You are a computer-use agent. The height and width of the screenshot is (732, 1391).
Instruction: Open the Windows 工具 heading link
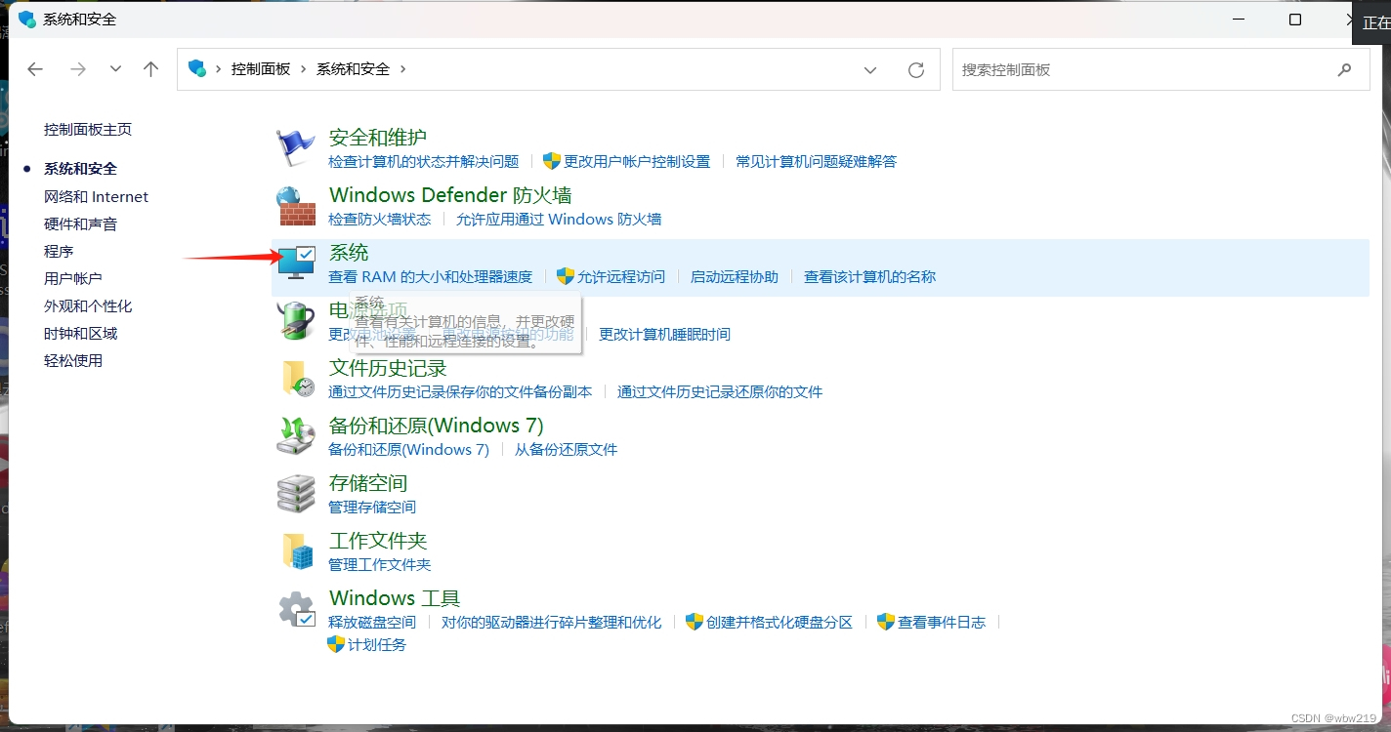[395, 598]
